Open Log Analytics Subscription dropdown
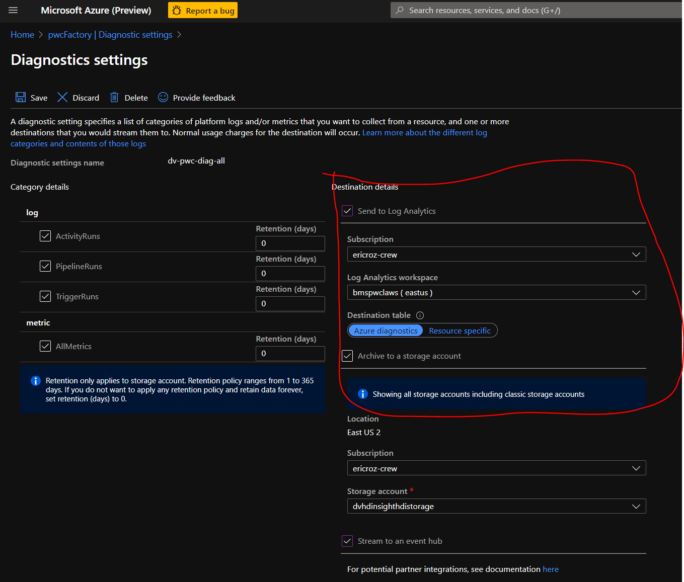Image resolution: width=684 pixels, height=582 pixels. [496, 255]
